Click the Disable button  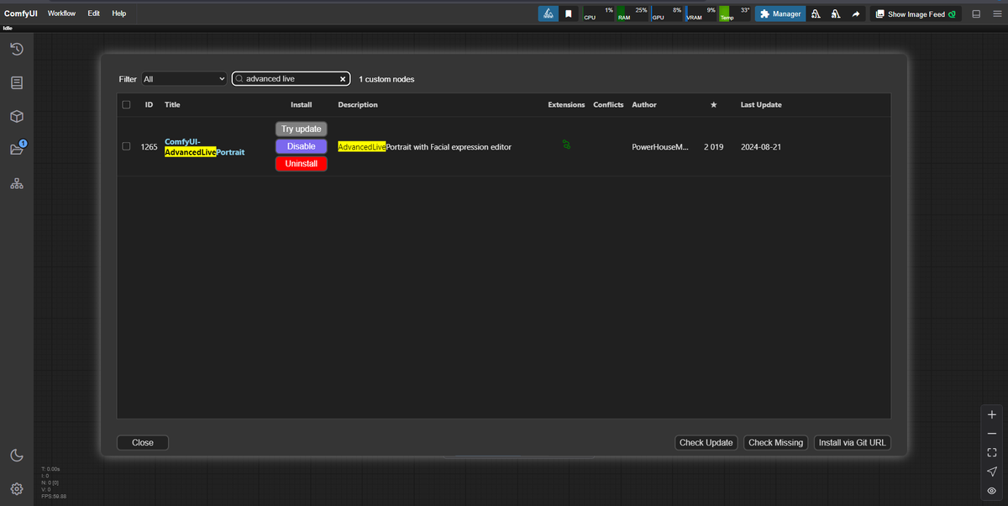click(x=302, y=146)
